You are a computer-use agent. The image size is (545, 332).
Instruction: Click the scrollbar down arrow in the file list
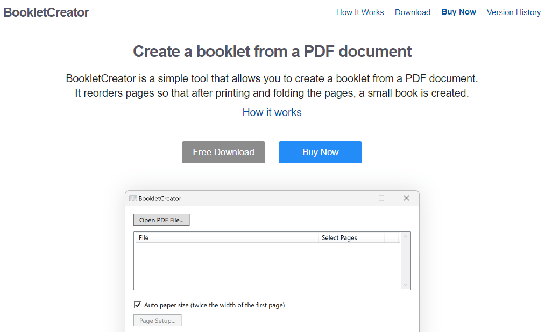[406, 284]
